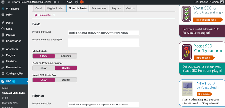Open the Página inicial tab
The image size is (225, 108).
[x=55, y=8]
